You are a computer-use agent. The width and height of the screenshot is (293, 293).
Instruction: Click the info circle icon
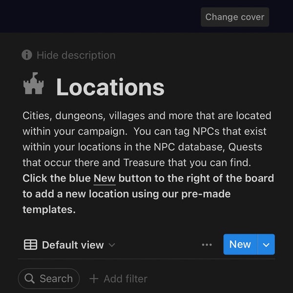(27, 55)
